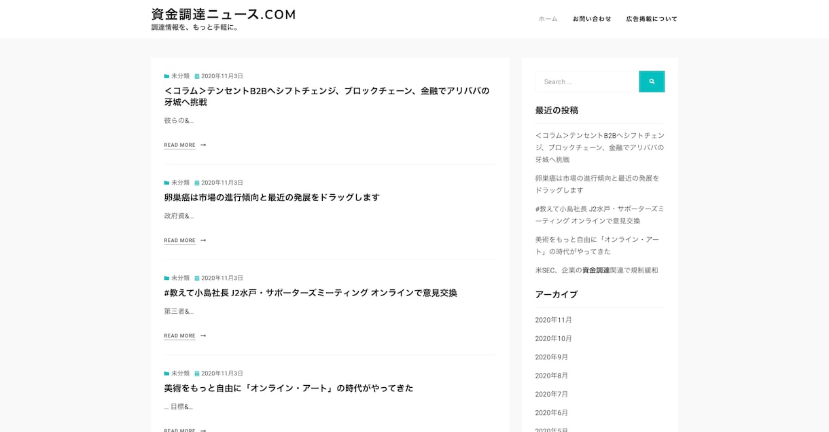Click the 最近の投稿 sidebar heading

click(557, 110)
